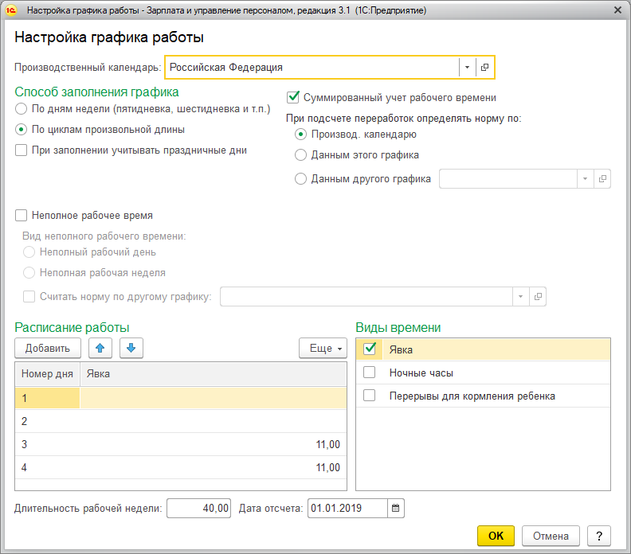Click the empty Явка cell of day 2
631x554 pixels.
coord(214,421)
